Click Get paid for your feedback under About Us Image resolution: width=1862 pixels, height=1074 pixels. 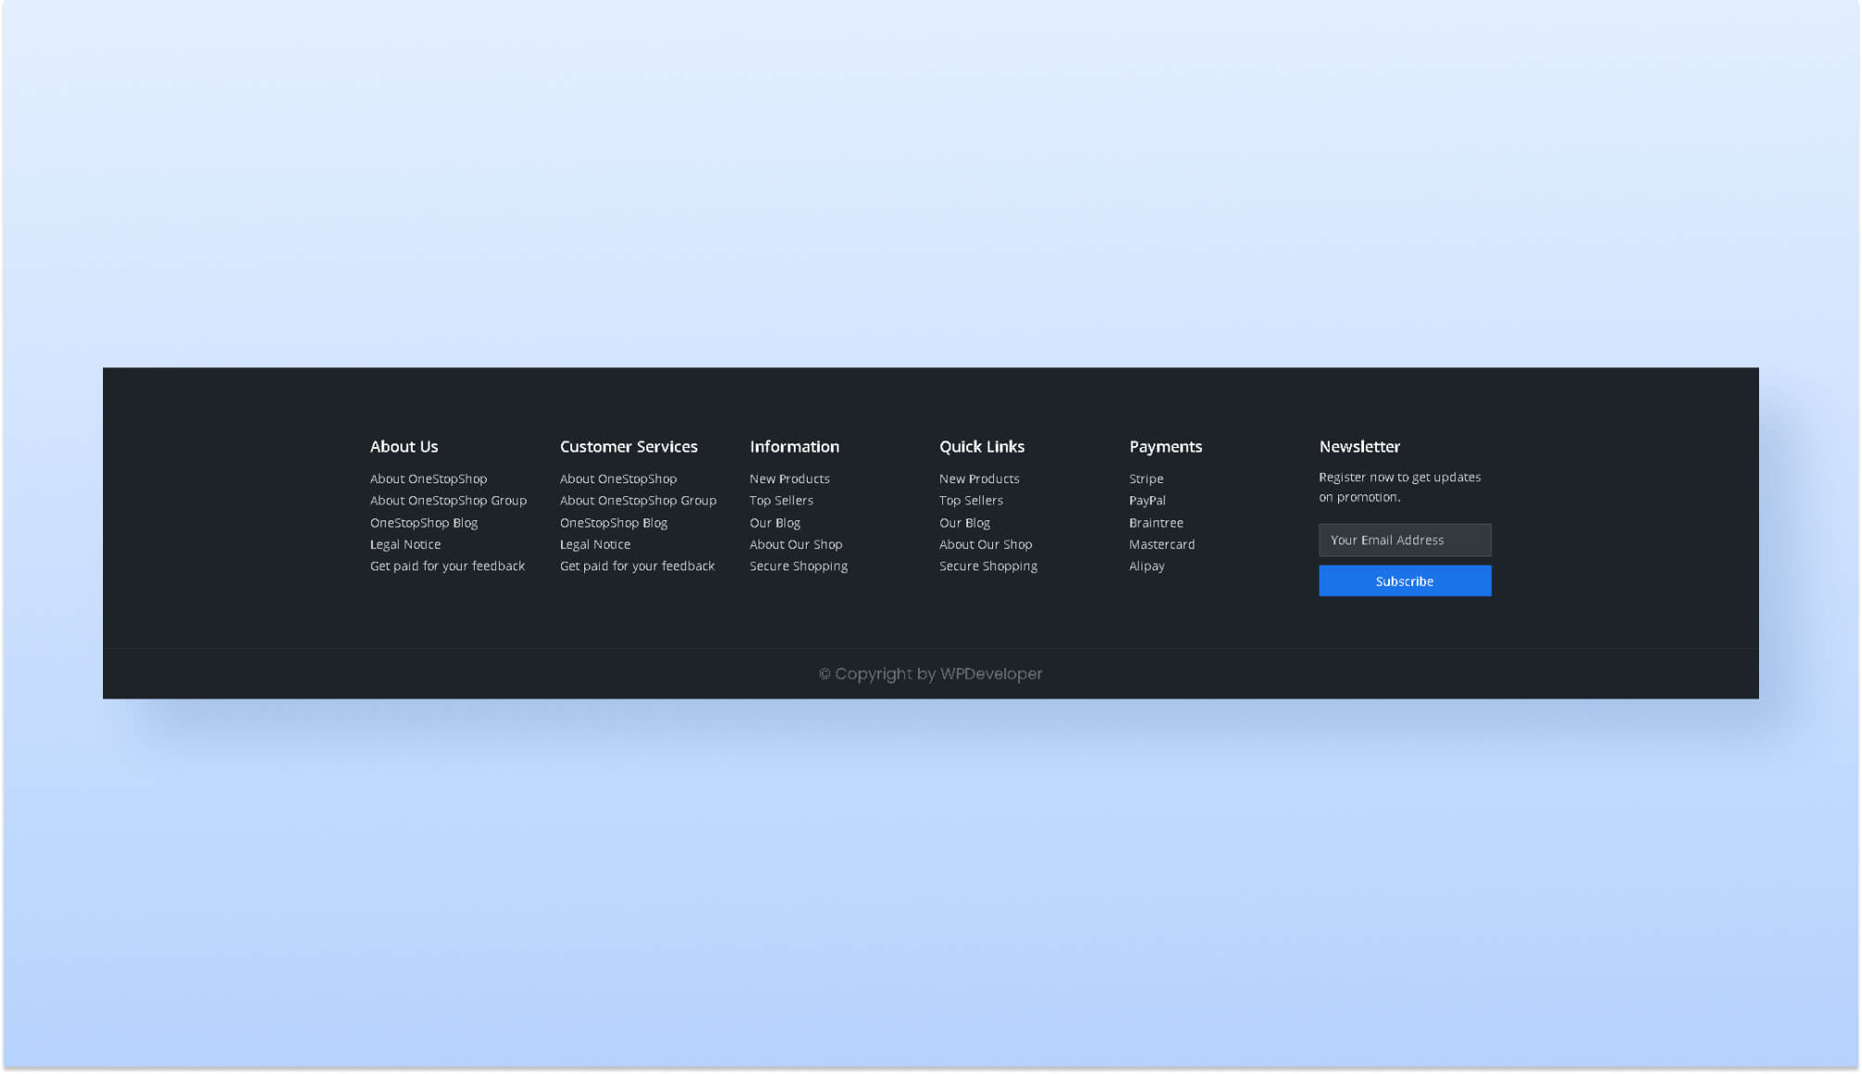point(448,566)
